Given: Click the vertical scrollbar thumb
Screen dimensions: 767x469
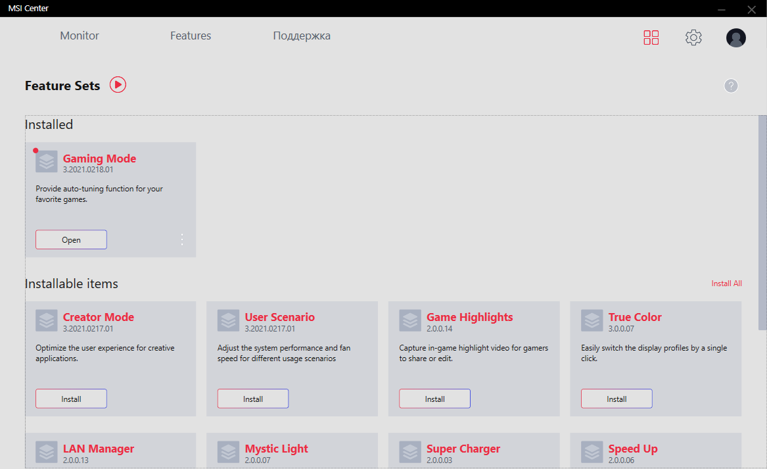Looking at the screenshot, I should [762, 223].
